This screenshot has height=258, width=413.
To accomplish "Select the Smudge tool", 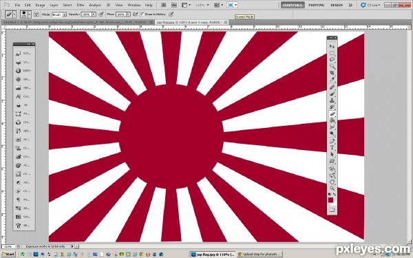I will (x=332, y=127).
